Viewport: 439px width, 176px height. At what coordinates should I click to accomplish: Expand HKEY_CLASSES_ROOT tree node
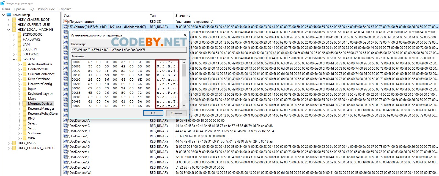tap(9, 20)
